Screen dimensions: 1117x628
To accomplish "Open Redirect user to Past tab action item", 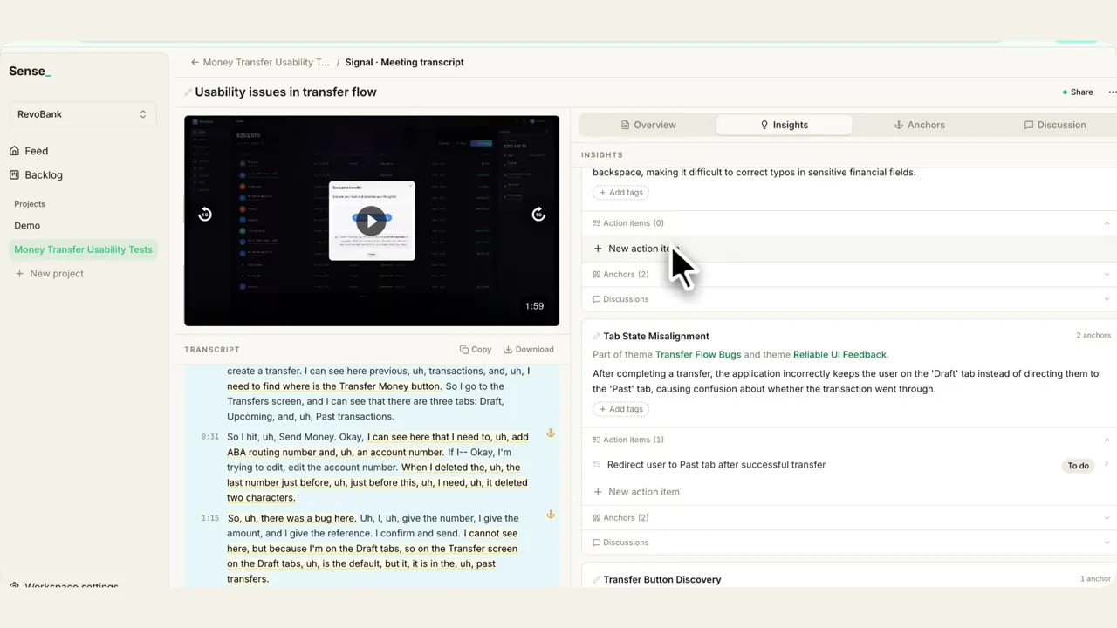I will click(x=716, y=465).
